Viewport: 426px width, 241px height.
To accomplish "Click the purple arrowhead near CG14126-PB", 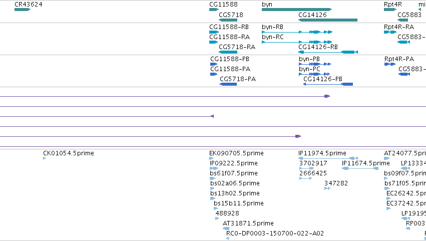I will [x=298, y=136].
